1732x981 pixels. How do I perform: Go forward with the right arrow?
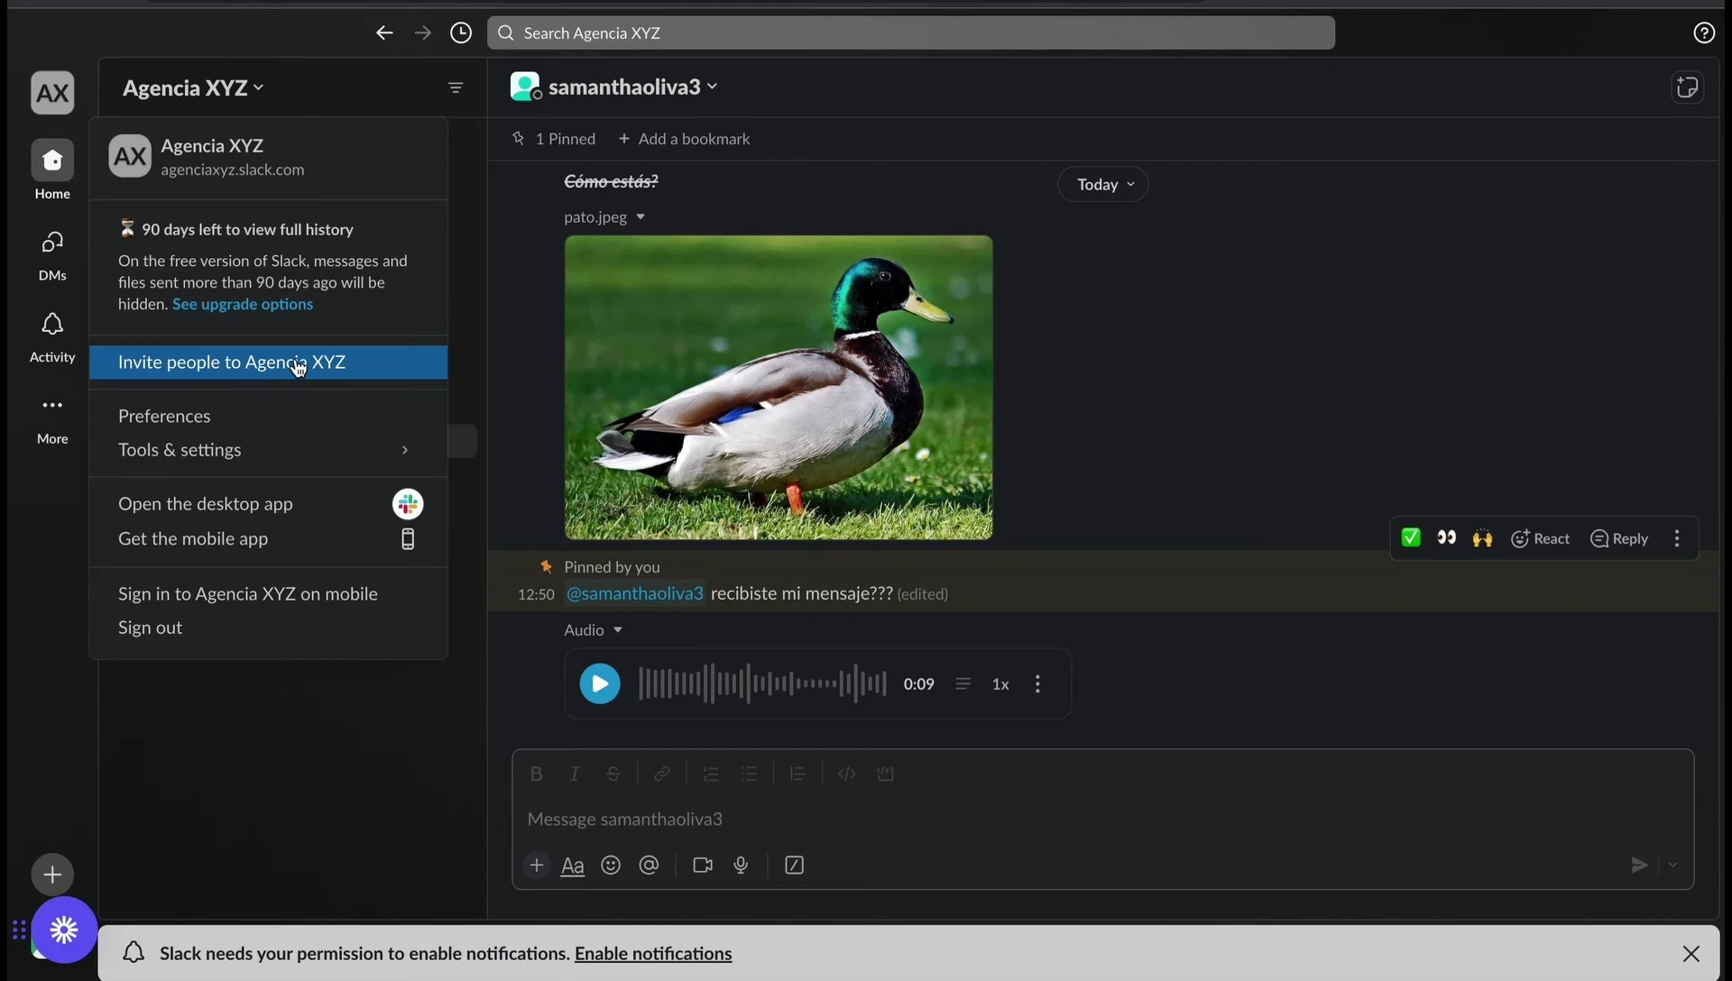click(423, 33)
